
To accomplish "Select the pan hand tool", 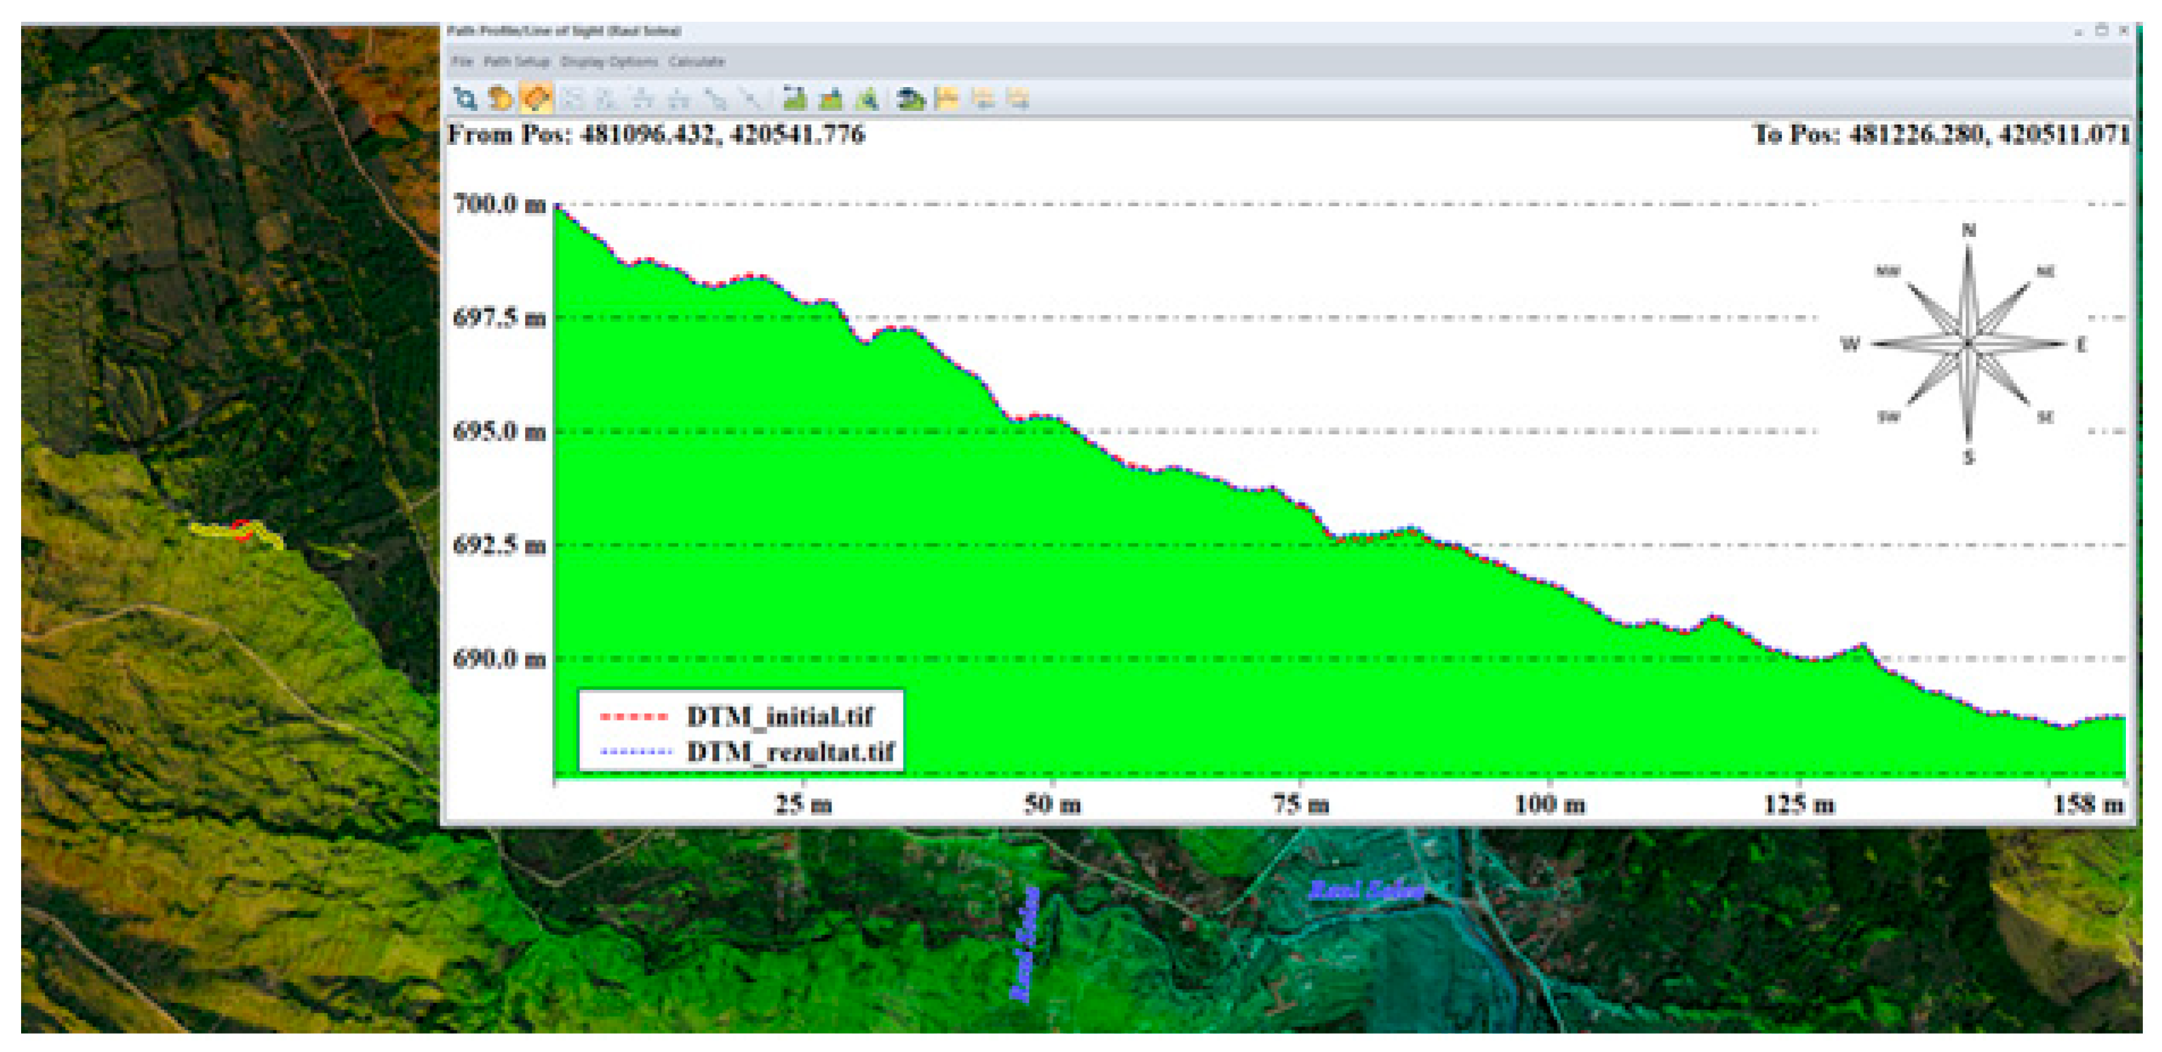I will 500,99.
